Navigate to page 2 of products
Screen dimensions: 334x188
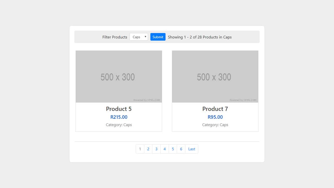tap(148, 149)
